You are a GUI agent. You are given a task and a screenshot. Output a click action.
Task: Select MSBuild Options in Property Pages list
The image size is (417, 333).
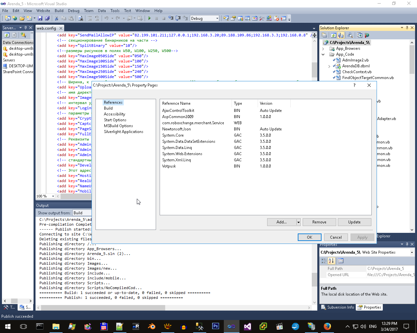click(x=118, y=126)
